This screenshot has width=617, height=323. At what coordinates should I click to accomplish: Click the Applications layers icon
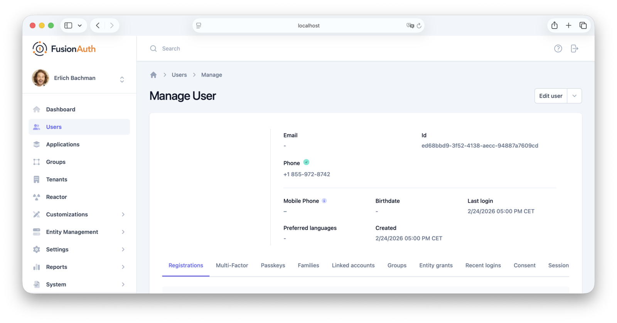[37, 144]
